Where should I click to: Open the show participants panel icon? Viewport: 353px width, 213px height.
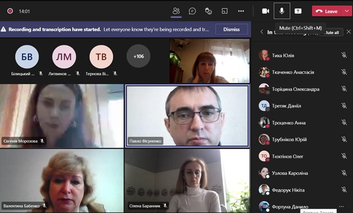pos(176,11)
